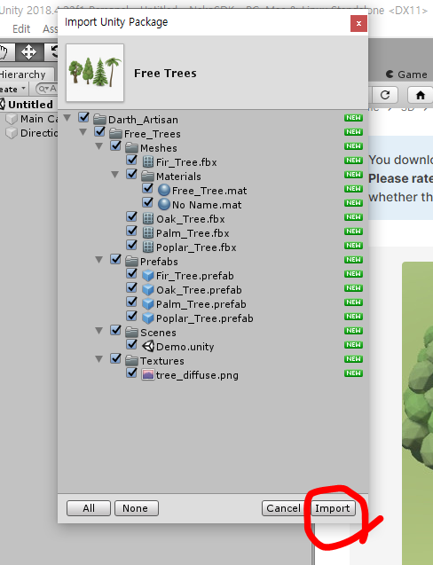Screen dimensions: 433x565
Task: Toggle the Meshes folder checkbox
Action: pos(115,145)
